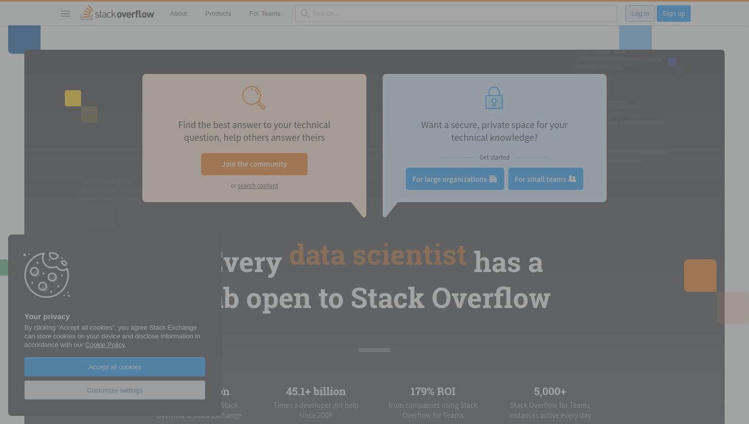Click Join the community button
The width and height of the screenshot is (749, 424).
[x=254, y=164]
